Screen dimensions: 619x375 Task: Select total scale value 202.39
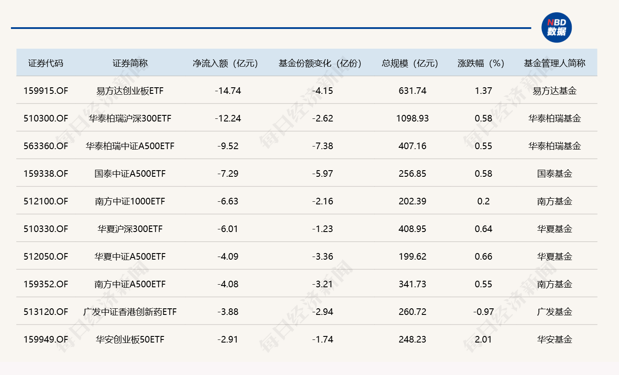[413, 201]
